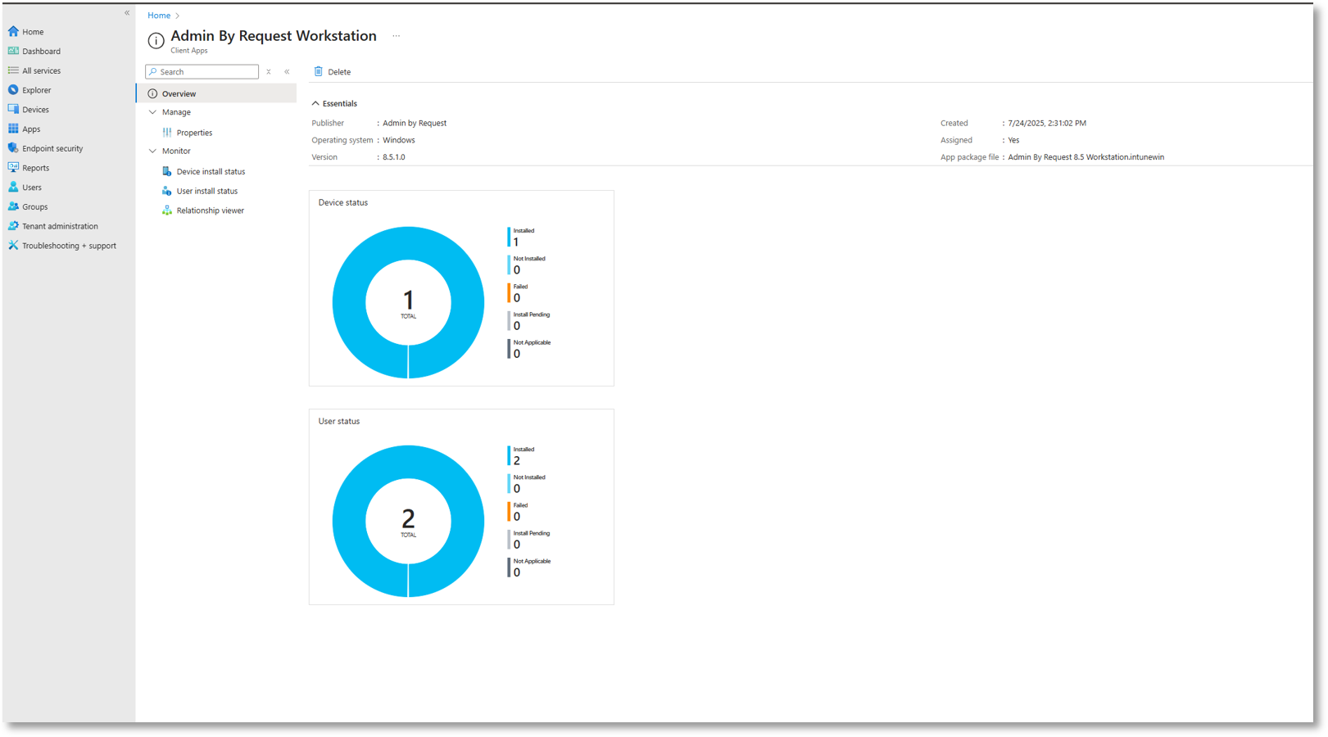Screen dimensions: 1328x737
Task: Click the Tenant administration icon
Action: click(13, 226)
